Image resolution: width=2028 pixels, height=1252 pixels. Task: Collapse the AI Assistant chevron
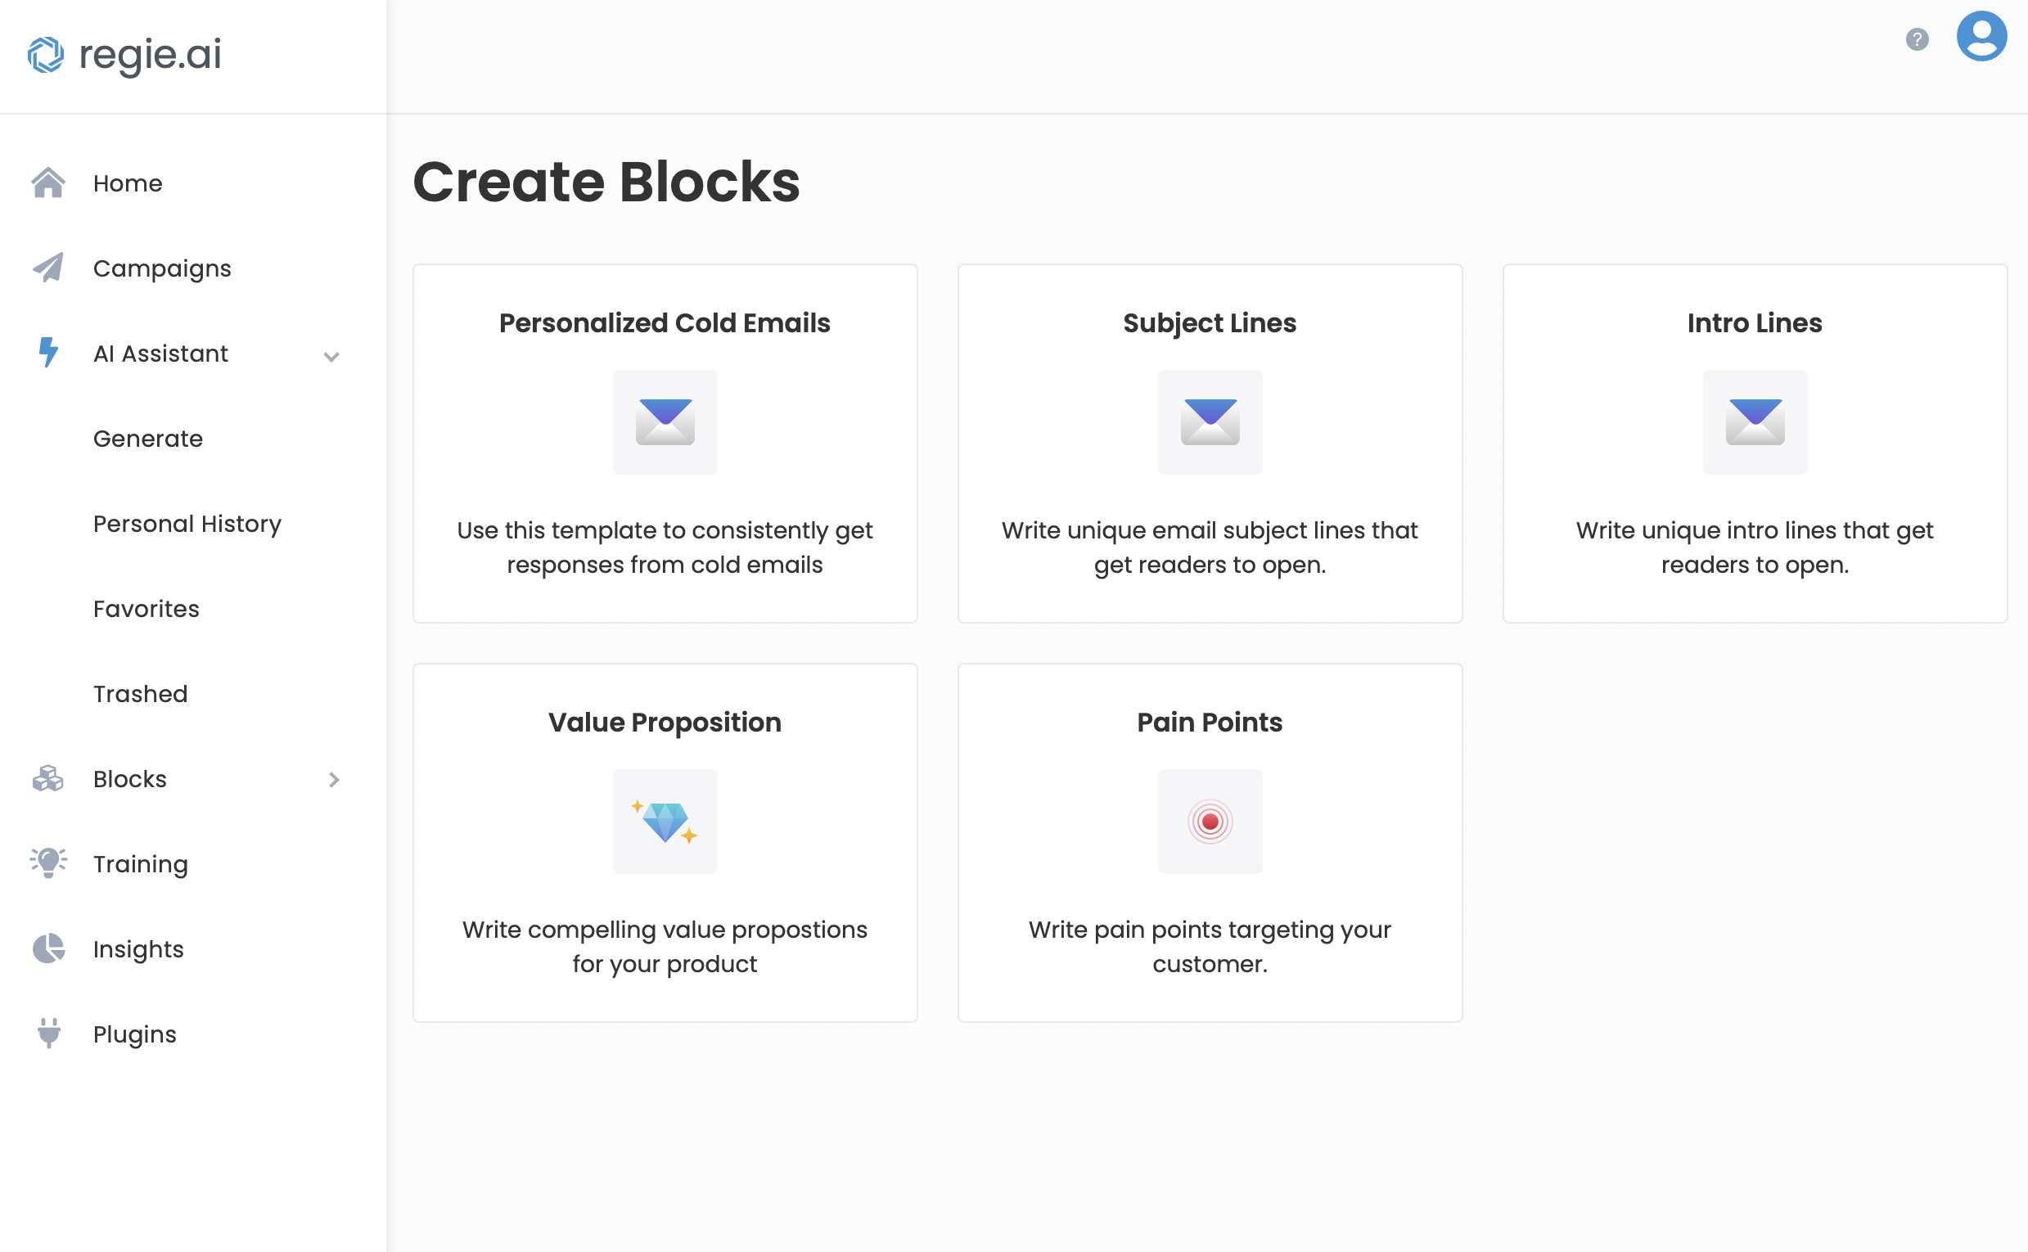(331, 357)
